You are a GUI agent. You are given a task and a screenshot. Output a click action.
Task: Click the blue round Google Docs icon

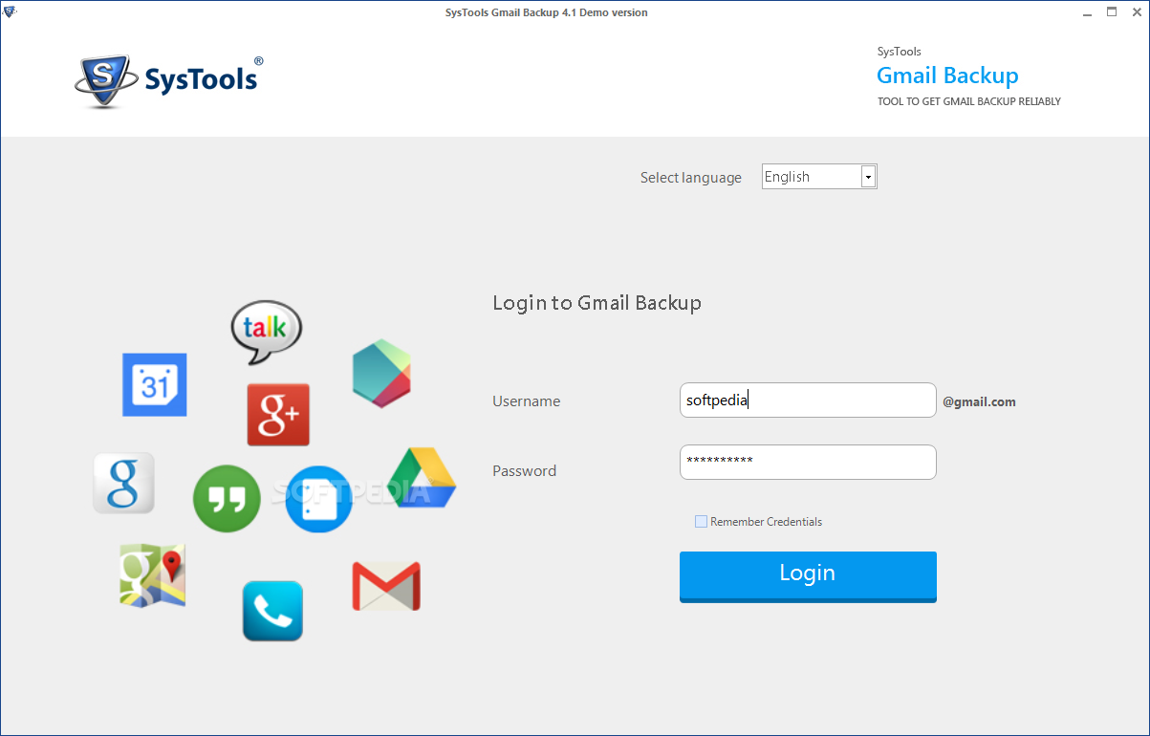[x=319, y=499]
